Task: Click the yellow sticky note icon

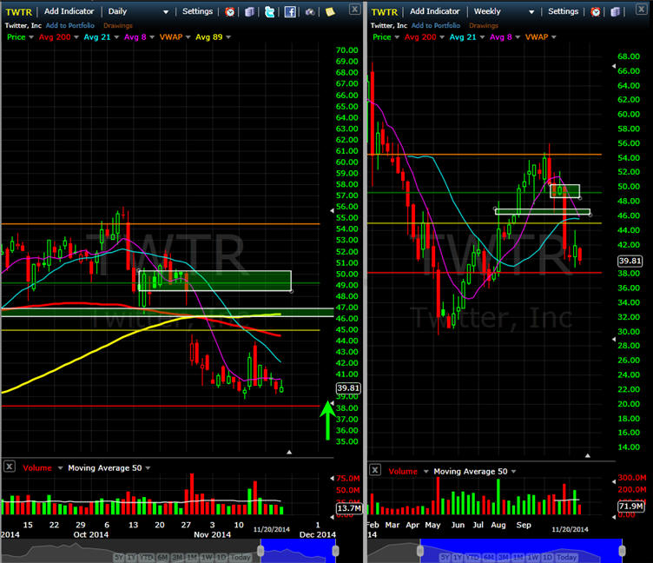Action: 330,11
